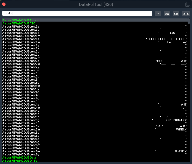Toggle case-sensitive Aa search option
The image size is (192, 164).
coord(167,14)
